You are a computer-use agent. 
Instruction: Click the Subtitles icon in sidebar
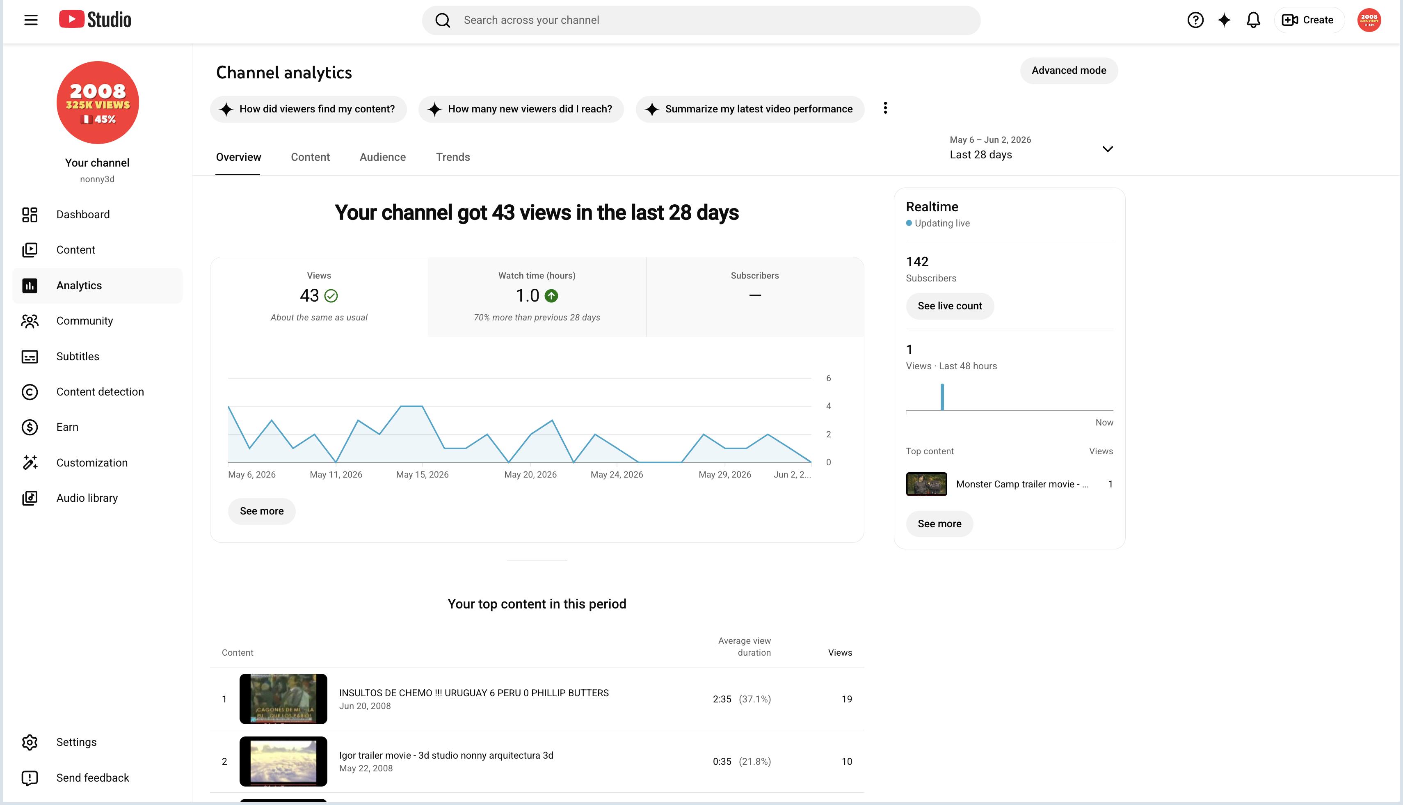coord(30,357)
